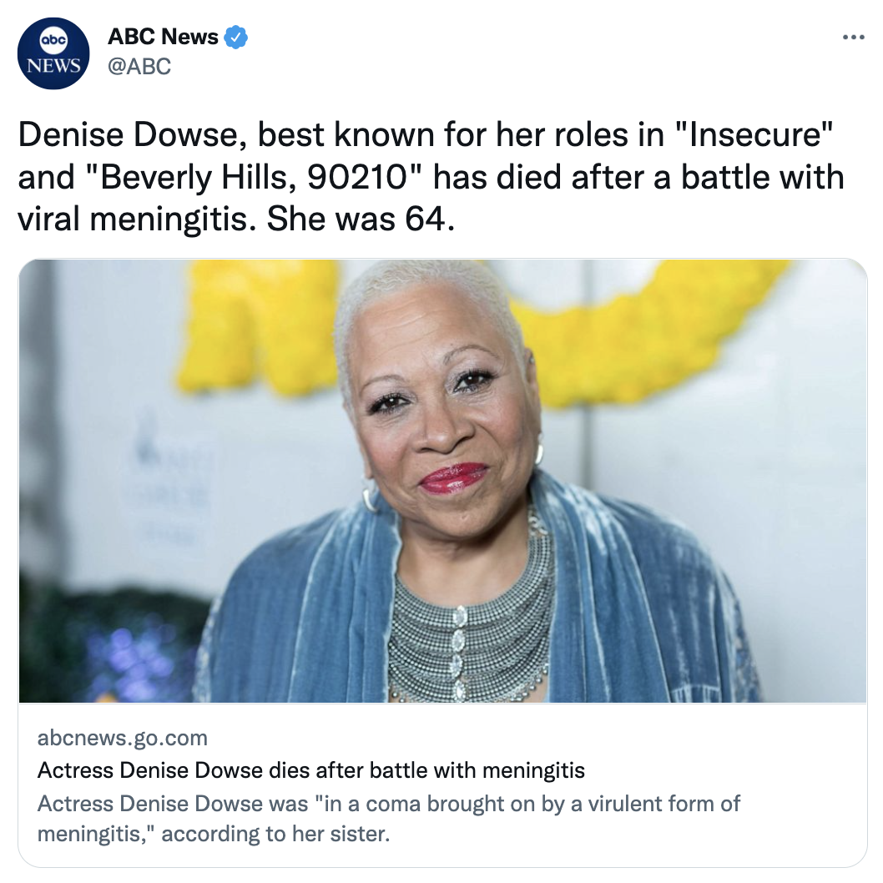The width and height of the screenshot is (883, 883).
Task: Select the tweet text about Denise Dowse
Action: tap(431, 177)
